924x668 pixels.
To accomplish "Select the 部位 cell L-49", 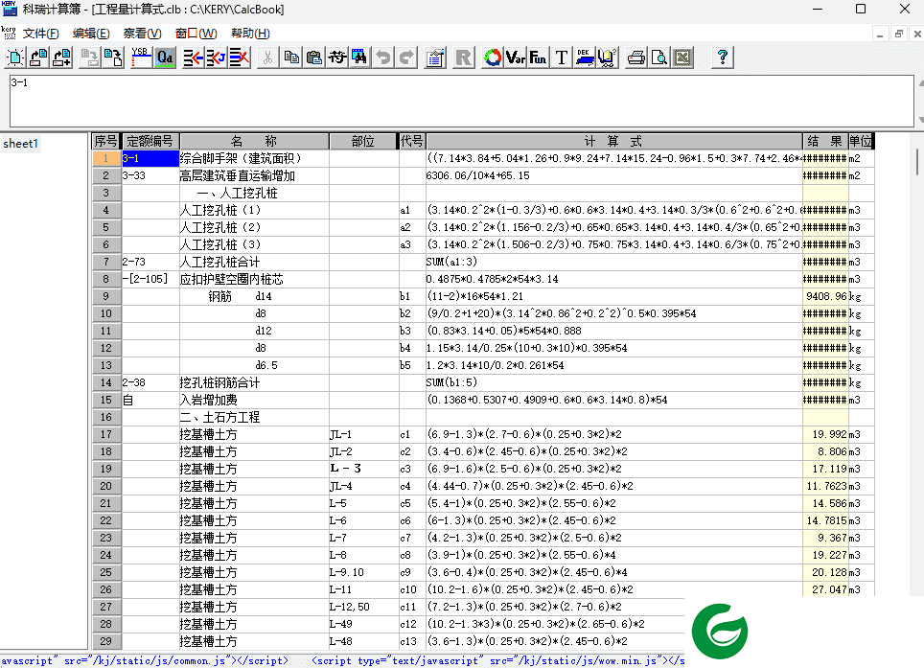I will (x=363, y=624).
